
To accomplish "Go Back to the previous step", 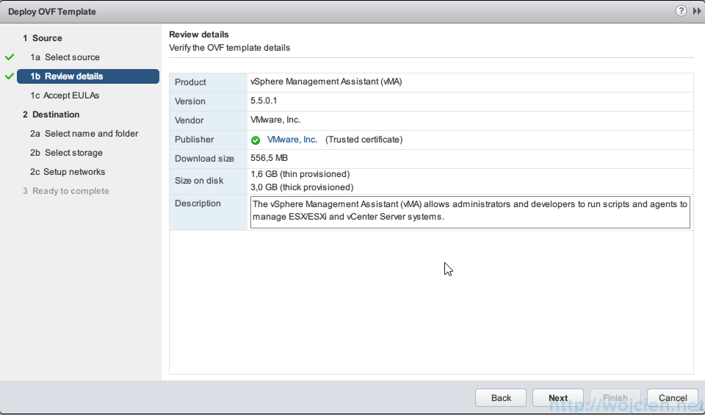I will click(501, 398).
